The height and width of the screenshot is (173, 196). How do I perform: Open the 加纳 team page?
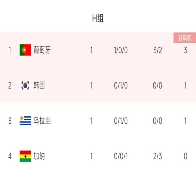[x=39, y=156]
